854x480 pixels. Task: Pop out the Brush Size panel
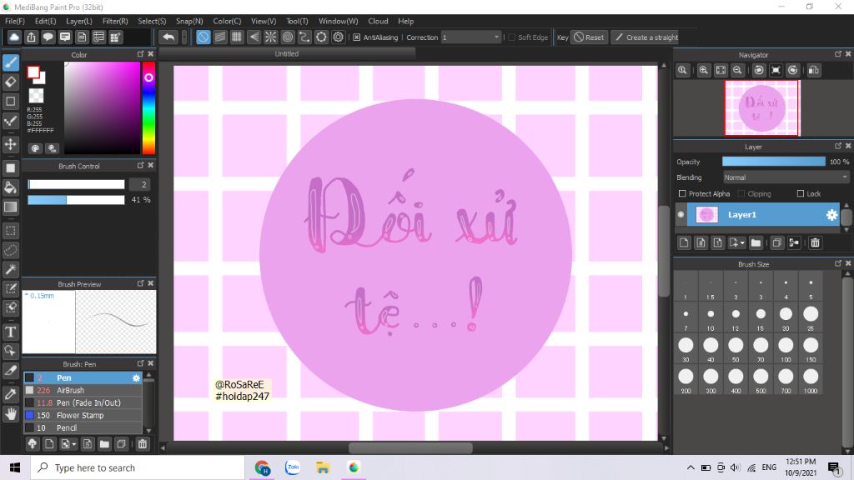[x=837, y=263]
